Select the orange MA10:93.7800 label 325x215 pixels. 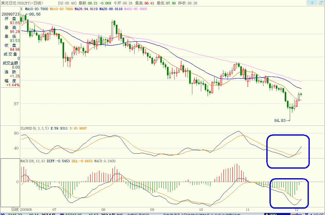[x=61, y=9]
